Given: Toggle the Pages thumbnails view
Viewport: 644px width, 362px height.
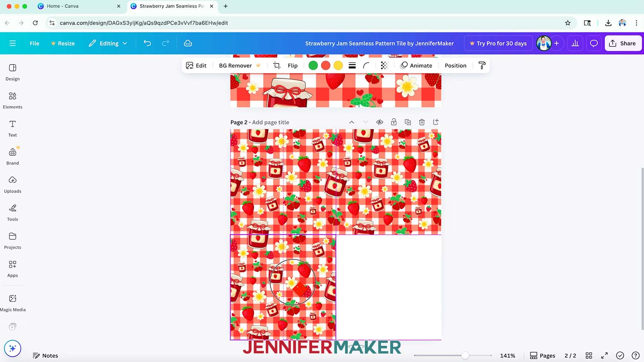Looking at the screenshot, I should coord(543,355).
